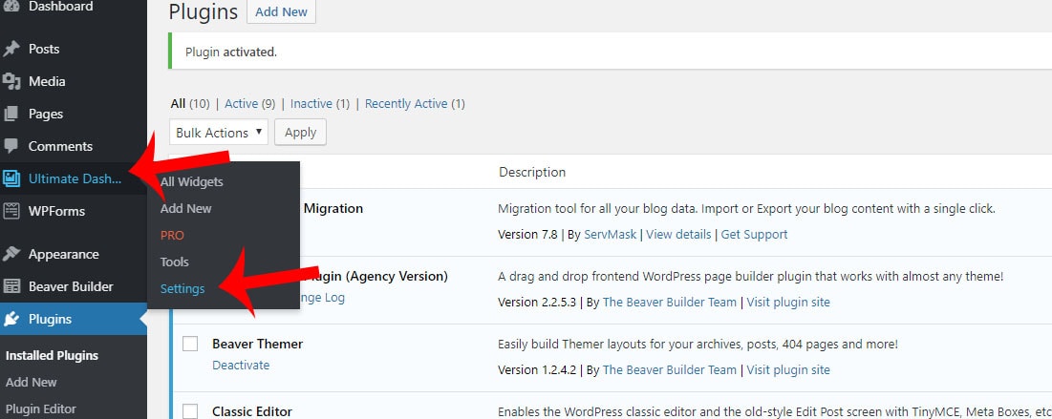Deactivate the Beaver Themer plugin
The image size is (1052, 419).
pos(241,366)
